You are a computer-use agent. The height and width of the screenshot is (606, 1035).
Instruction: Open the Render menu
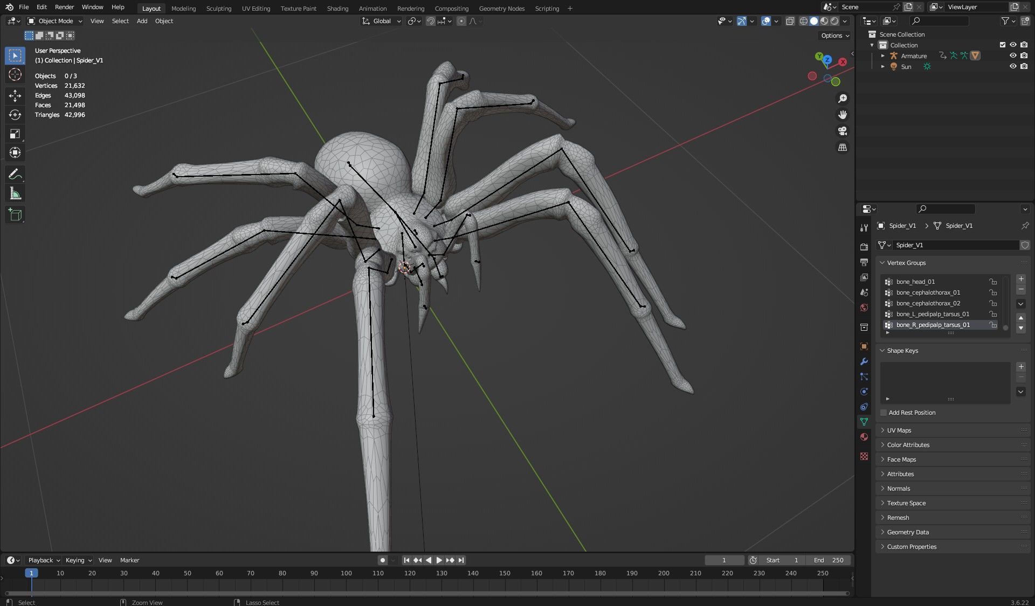pos(64,8)
